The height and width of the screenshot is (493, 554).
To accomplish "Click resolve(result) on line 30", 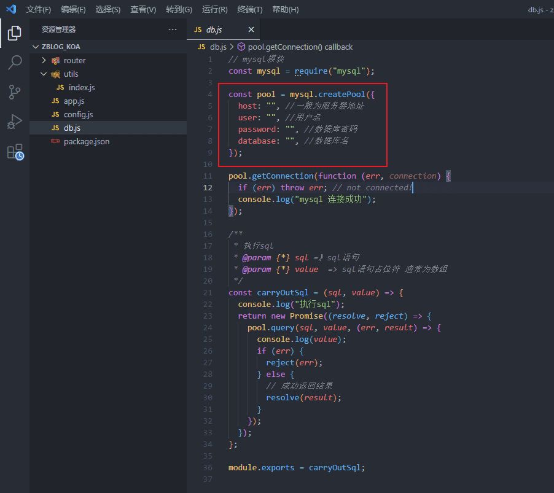I will (302, 397).
